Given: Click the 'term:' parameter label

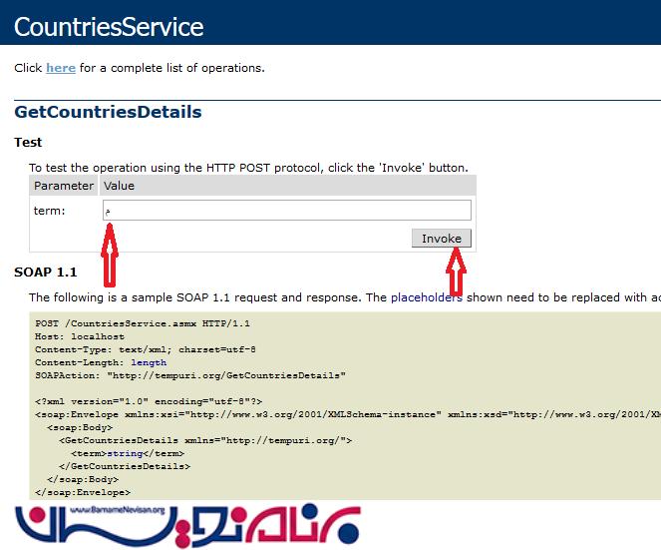Looking at the screenshot, I should tap(50, 211).
